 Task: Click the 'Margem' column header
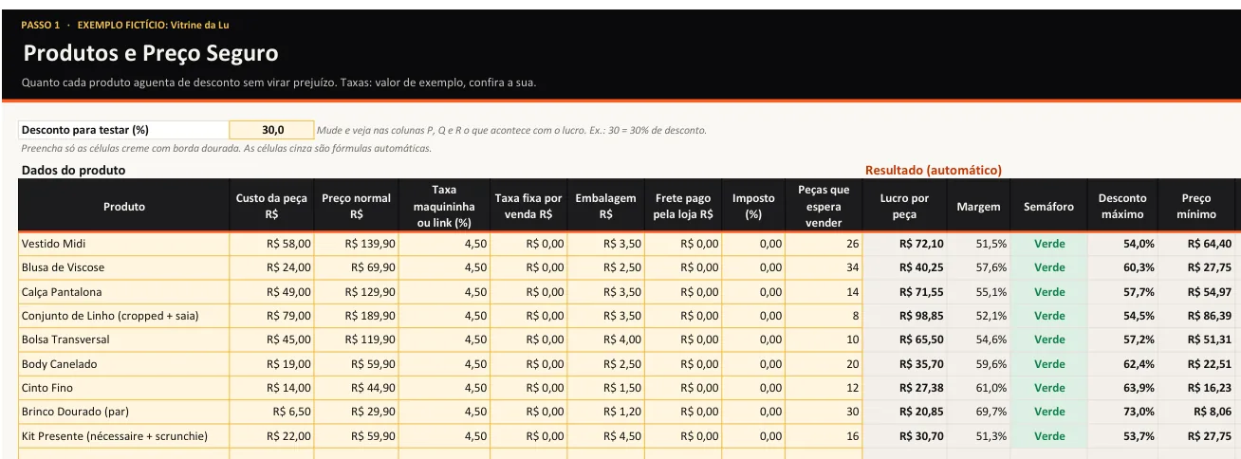[x=978, y=206]
